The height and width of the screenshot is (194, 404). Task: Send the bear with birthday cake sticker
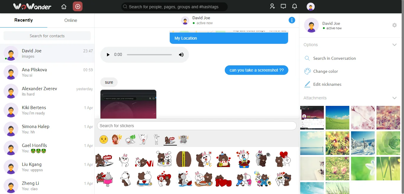coord(223,160)
